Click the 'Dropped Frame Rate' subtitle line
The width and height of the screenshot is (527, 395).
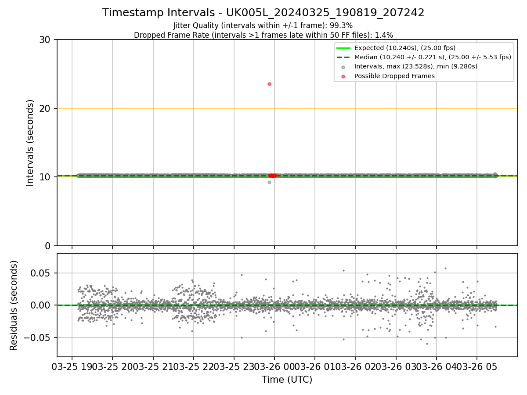(263, 35)
